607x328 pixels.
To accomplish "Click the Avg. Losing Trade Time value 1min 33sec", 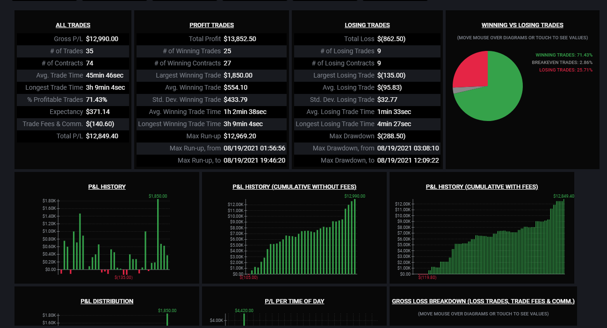I will coord(394,112).
